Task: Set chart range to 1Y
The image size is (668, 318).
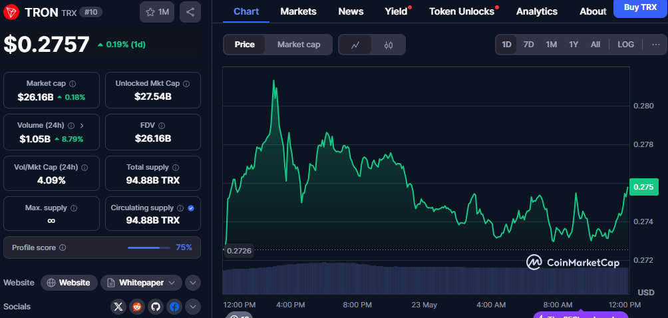Action: point(574,45)
